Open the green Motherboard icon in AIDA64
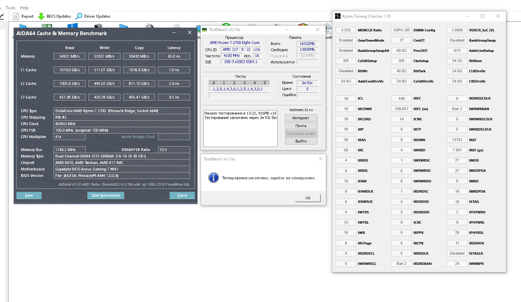The image size is (521, 302). coord(47,26)
